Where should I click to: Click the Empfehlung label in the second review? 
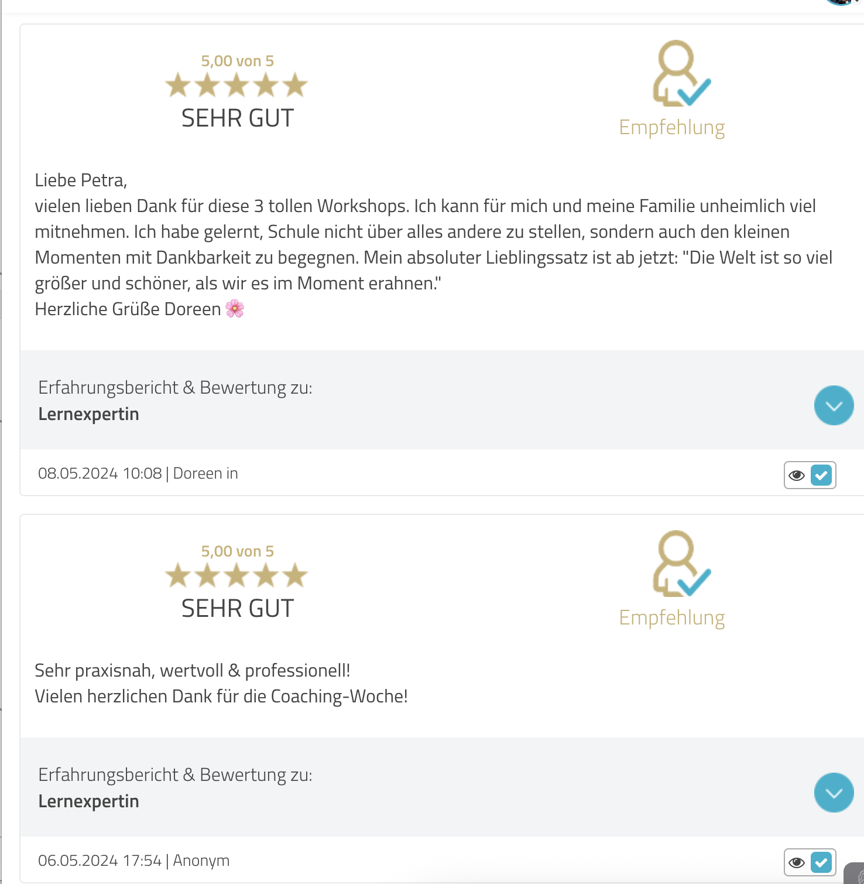[x=672, y=618]
